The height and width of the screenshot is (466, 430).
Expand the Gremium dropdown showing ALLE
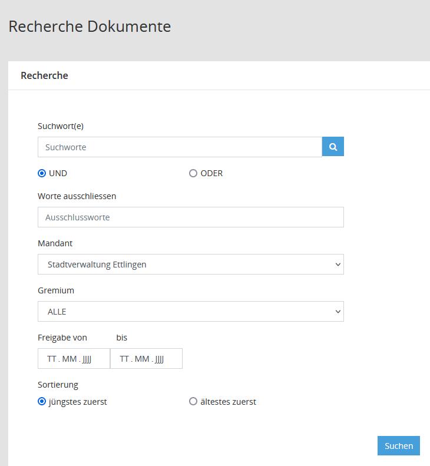pyautogui.click(x=190, y=312)
